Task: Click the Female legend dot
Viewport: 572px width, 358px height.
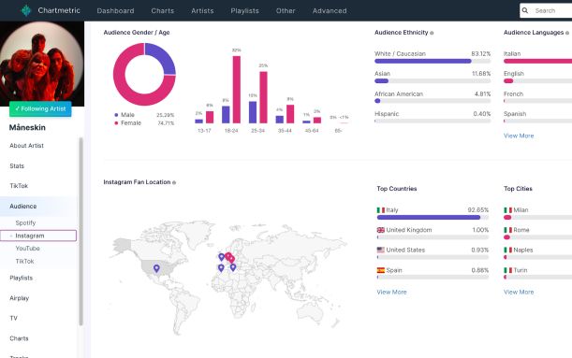Action: pos(116,123)
